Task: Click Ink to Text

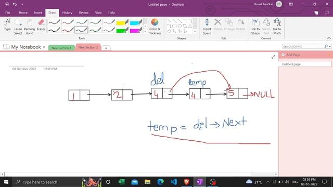Action: [266, 26]
